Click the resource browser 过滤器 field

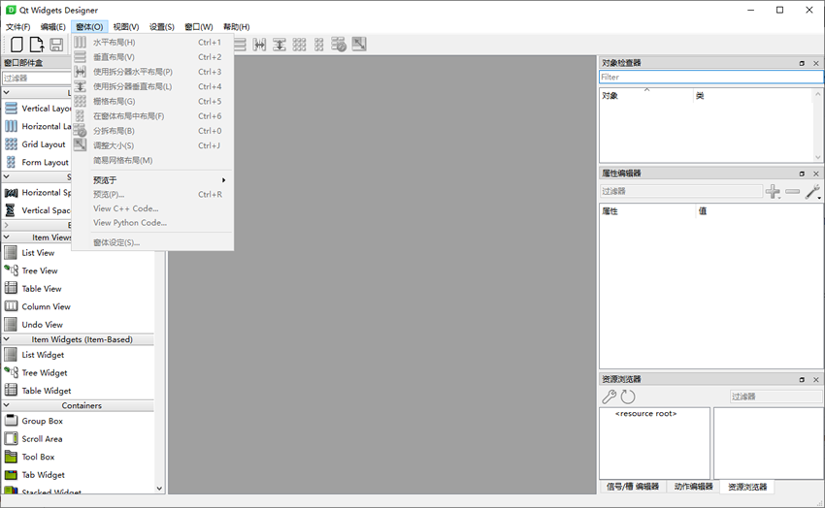pos(775,397)
